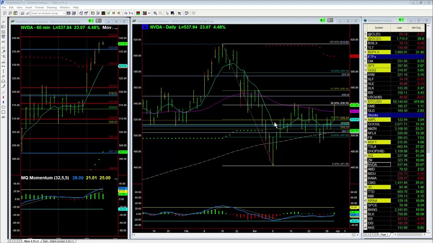Expand the dropdown arrow beside color grid icon
Screen dimensions: 433x243
point(149,13)
